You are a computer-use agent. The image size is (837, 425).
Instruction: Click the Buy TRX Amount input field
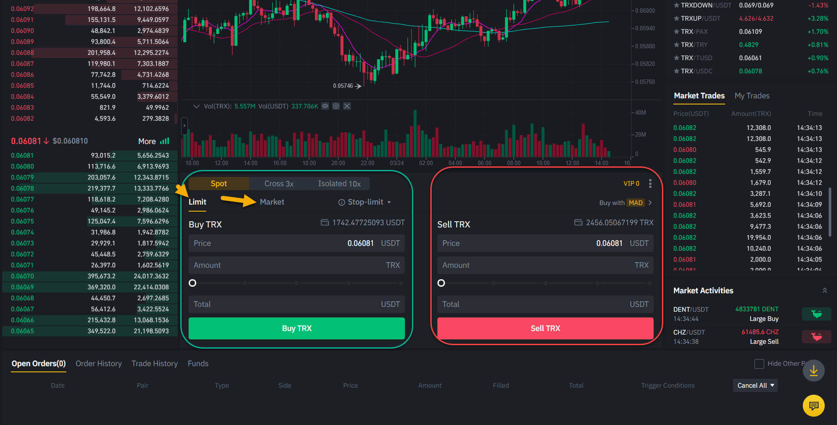(297, 265)
